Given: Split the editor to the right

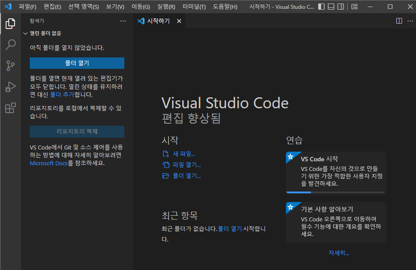Looking at the screenshot, I should [x=399, y=21].
